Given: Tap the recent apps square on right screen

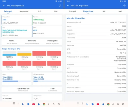Looking at the screenshot, I should coord(123,104).
